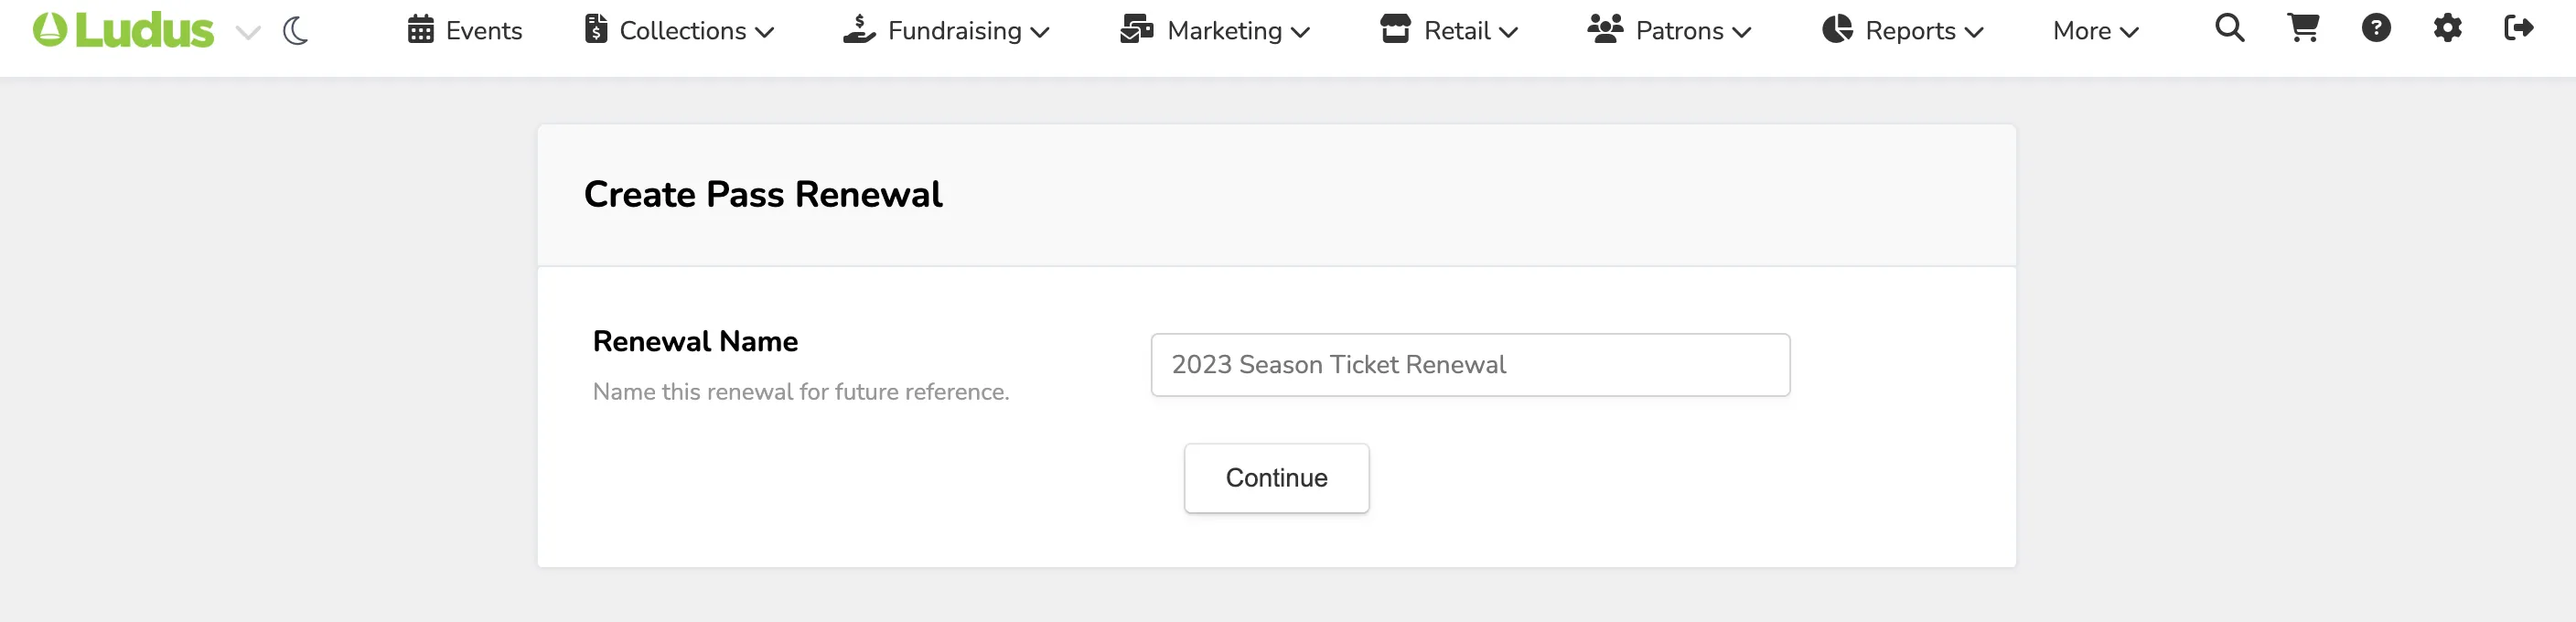Click the Fundraising hand-with-dollar icon

click(859, 29)
